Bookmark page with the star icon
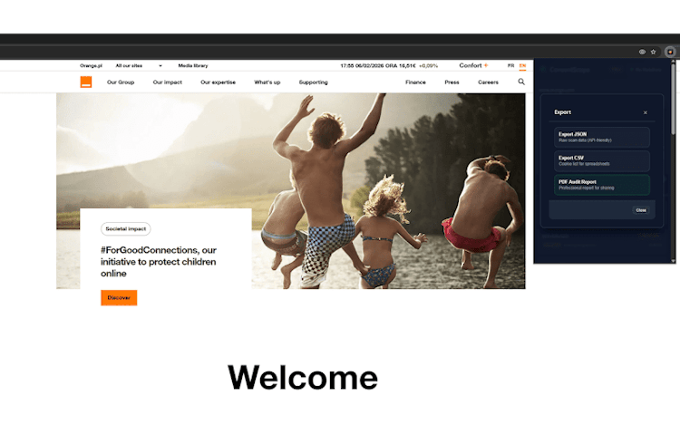The height and width of the screenshot is (425, 680). (653, 52)
